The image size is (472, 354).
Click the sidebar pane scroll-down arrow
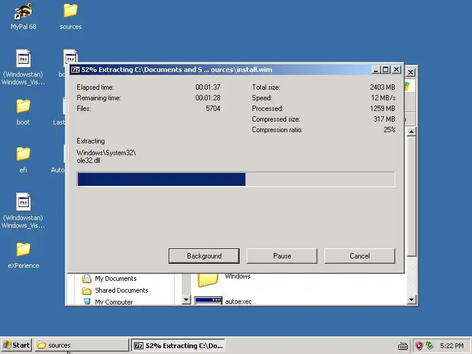(x=186, y=300)
